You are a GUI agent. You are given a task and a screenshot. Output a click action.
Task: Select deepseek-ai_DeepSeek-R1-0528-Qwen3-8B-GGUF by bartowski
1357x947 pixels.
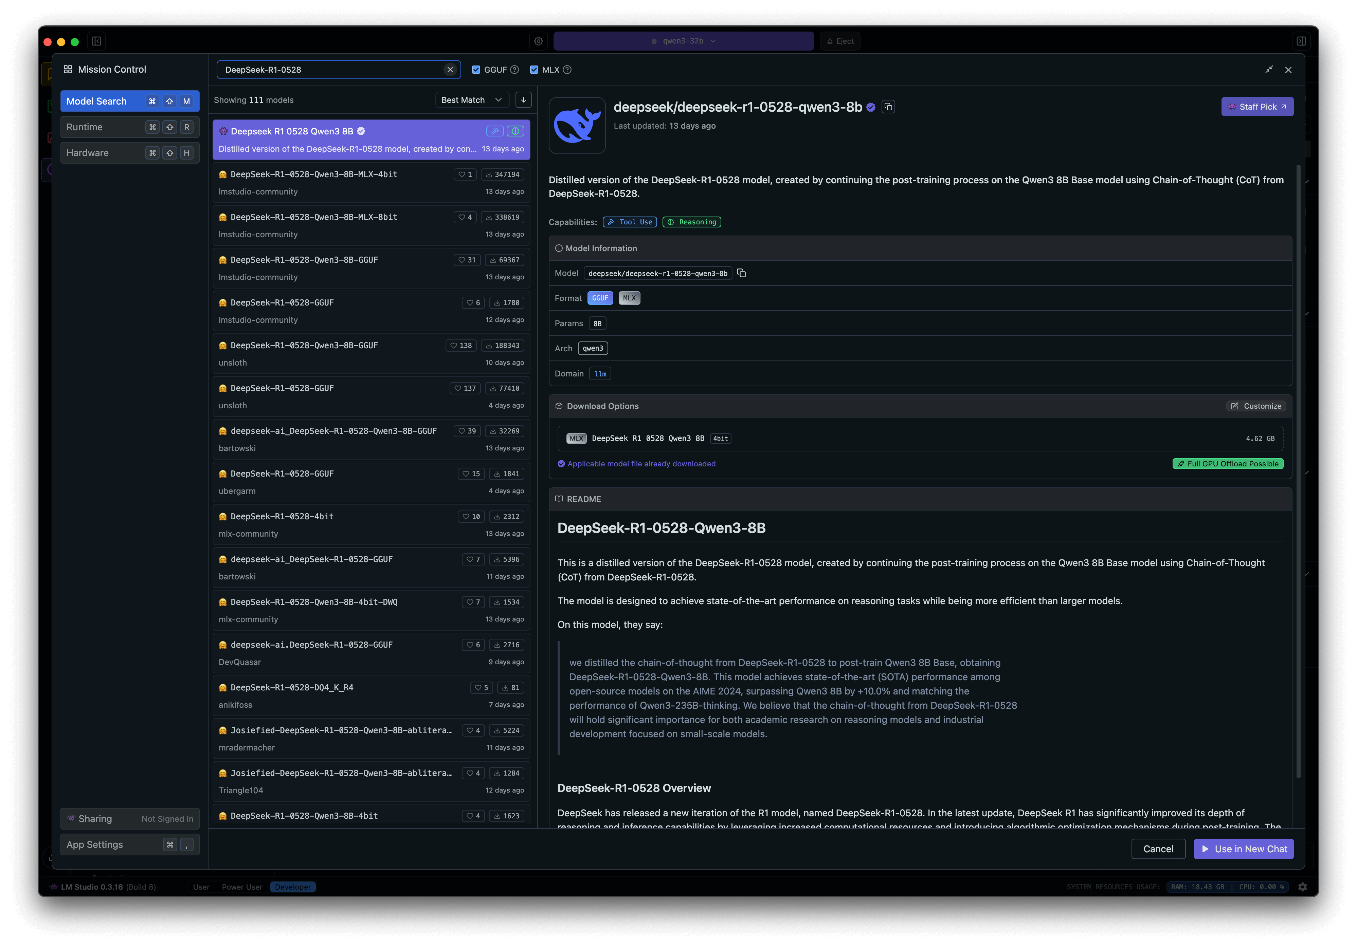pyautogui.click(x=371, y=440)
